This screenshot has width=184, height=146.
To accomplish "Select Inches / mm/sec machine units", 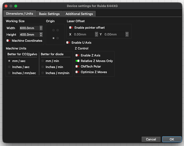I will (9, 73).
